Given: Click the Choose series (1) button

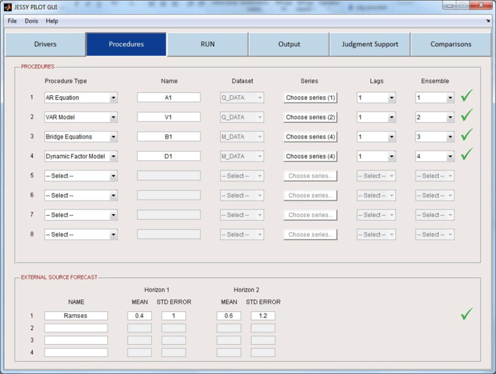Looking at the screenshot, I should pyautogui.click(x=310, y=98).
